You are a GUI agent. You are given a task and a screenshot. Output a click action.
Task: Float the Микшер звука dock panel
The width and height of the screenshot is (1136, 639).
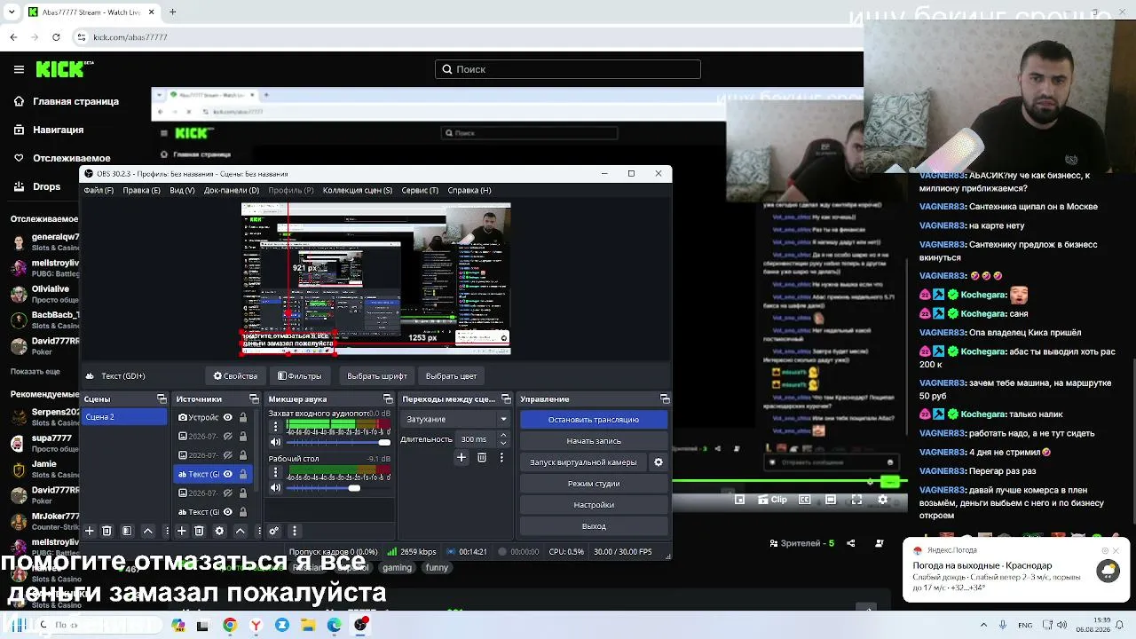(x=388, y=398)
